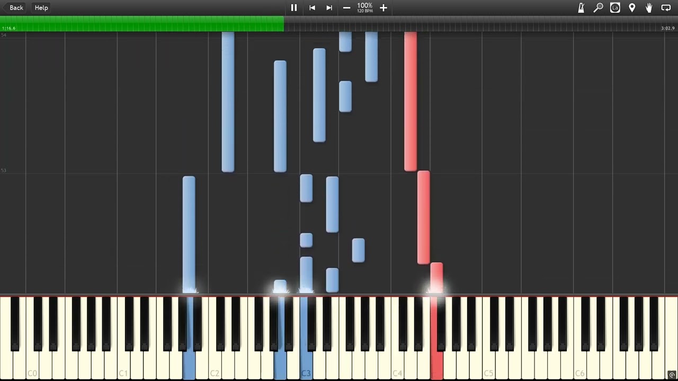The height and width of the screenshot is (381, 678).
Task: Seek into the unplayed gray progress bar
Action: (481, 24)
